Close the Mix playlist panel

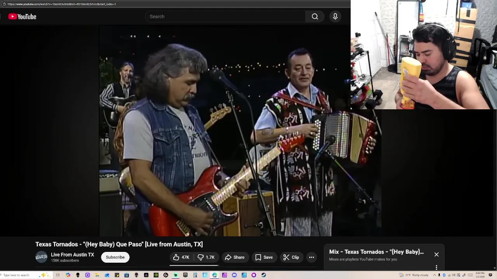[x=436, y=255]
